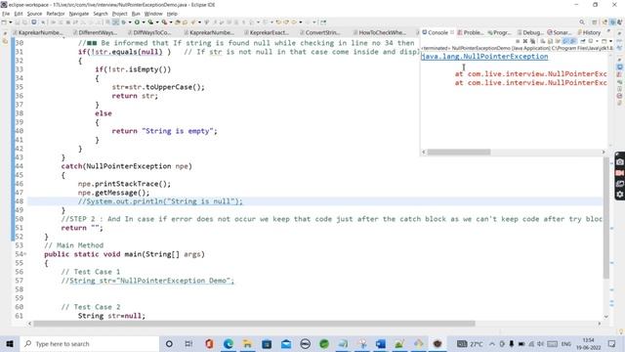Click the text 'return "String is empty";'
Viewport: 625px width, 352px height.
(165, 131)
